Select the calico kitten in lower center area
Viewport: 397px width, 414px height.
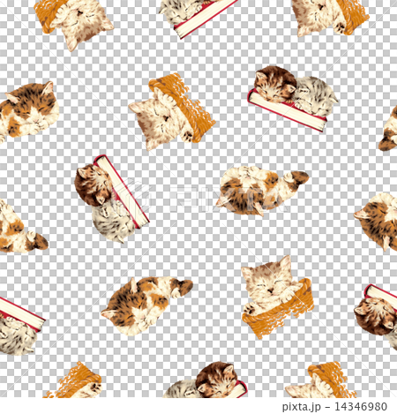coord(146,305)
